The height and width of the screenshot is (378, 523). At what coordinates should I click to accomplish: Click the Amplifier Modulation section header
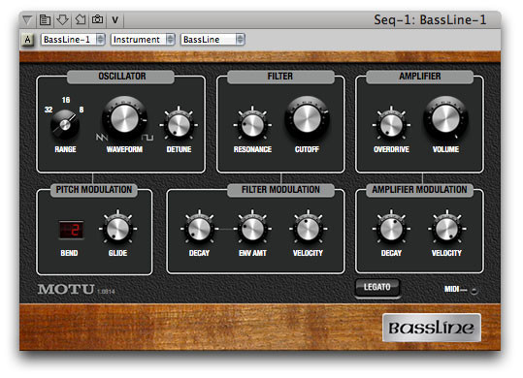click(419, 190)
